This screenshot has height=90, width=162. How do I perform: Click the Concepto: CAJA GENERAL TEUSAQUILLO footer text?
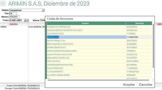point(22,88)
